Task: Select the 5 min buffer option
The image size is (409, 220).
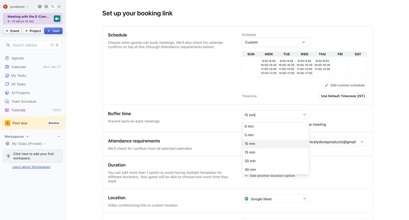Action: (x=275, y=135)
